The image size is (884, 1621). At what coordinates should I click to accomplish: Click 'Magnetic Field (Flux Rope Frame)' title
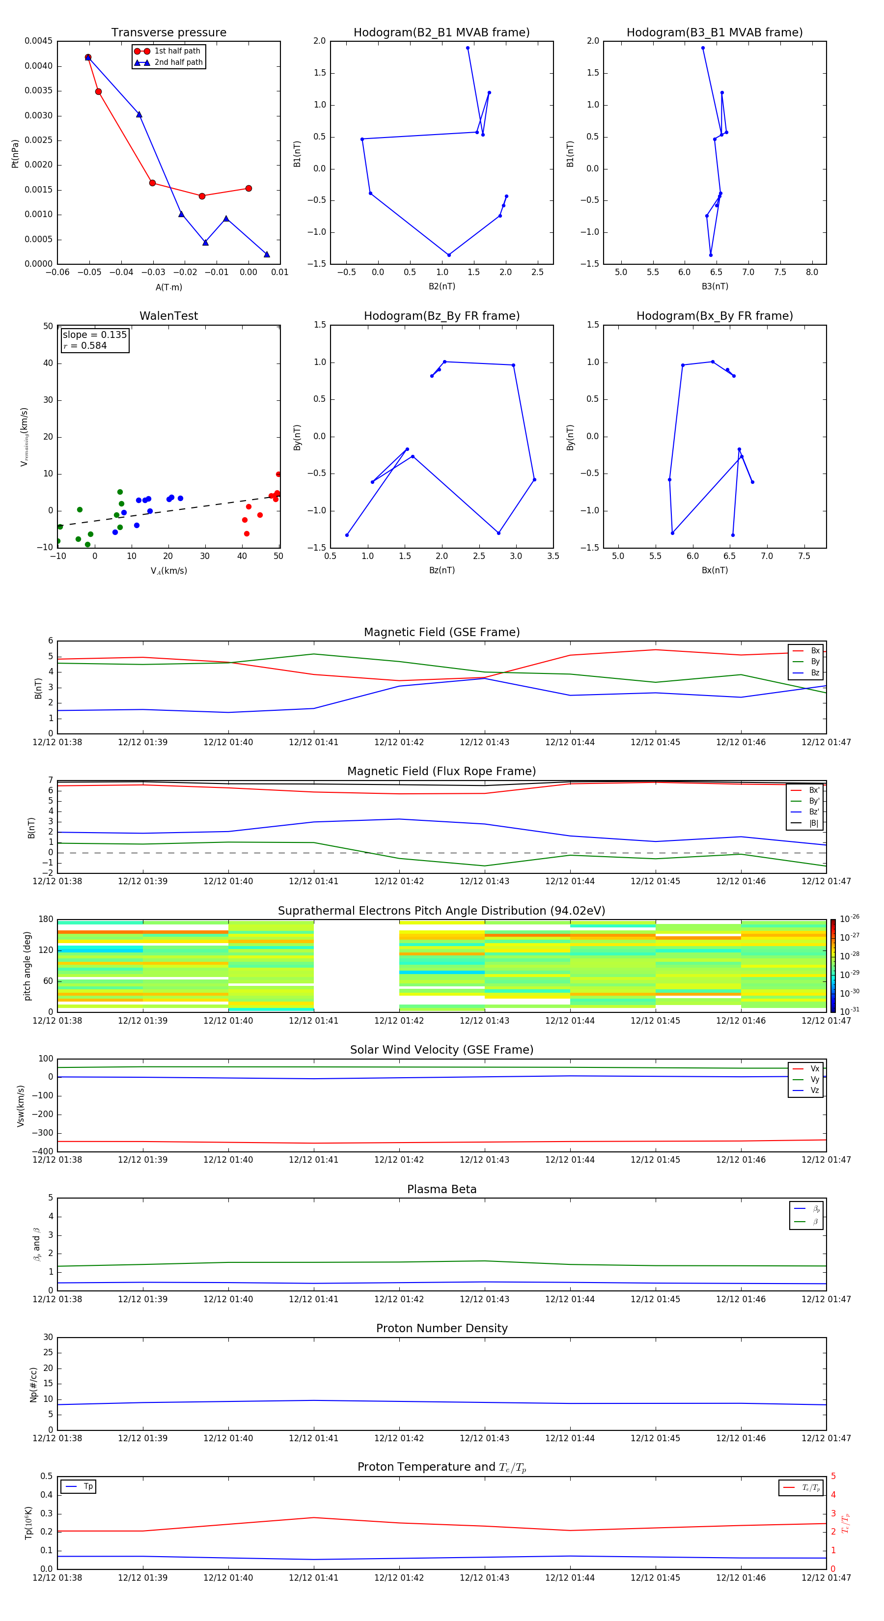(x=442, y=772)
